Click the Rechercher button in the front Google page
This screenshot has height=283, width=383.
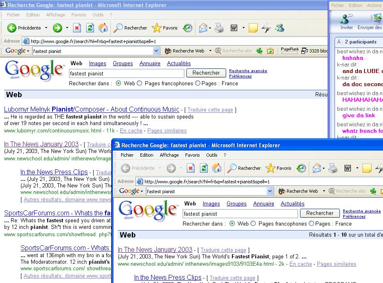[320, 213]
